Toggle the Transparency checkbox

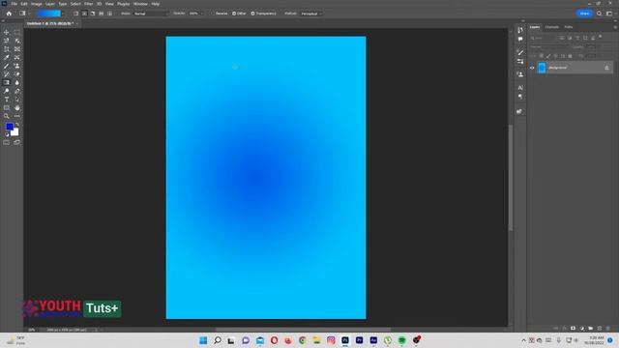pos(253,14)
